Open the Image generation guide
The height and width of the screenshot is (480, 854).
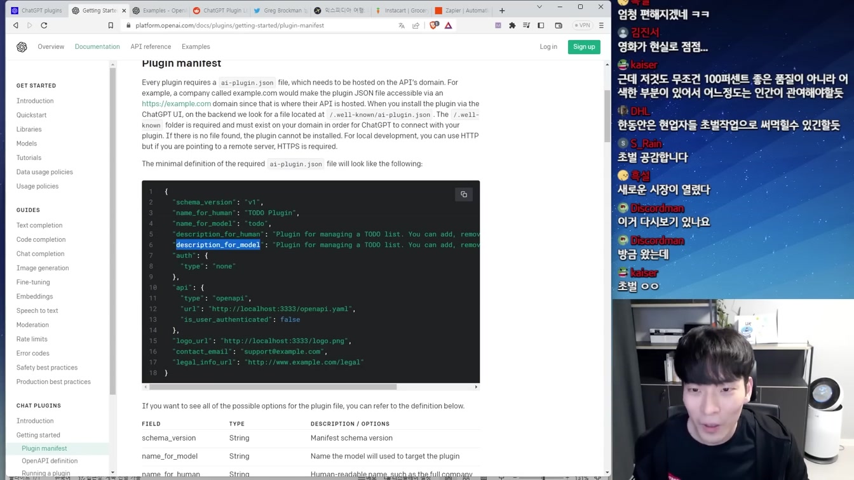[43, 268]
